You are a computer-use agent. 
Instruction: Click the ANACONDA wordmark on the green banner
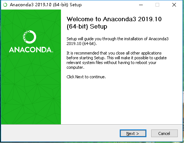[31, 50]
